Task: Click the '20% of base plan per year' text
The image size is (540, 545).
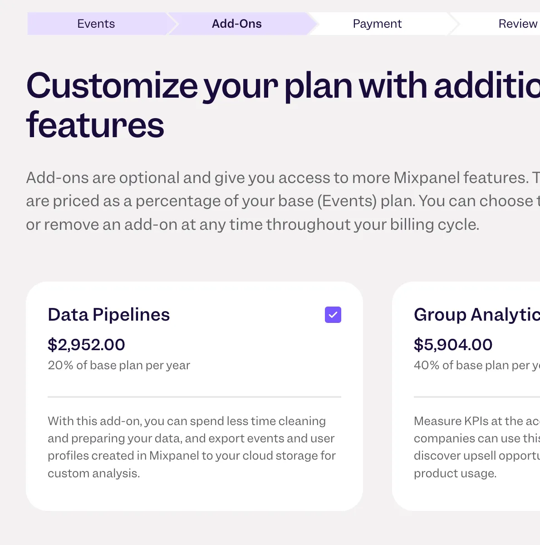Action: point(119,365)
